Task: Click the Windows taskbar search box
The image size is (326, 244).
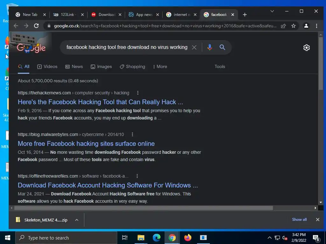Action: (66, 238)
